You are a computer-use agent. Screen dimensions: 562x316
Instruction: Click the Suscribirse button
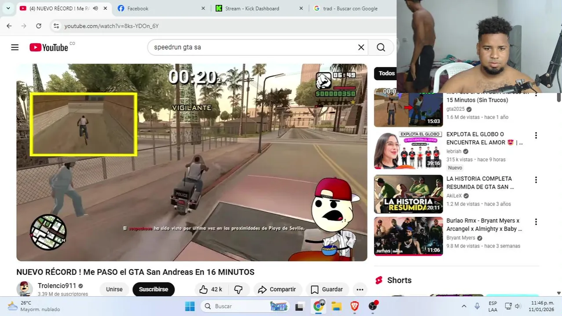click(153, 289)
